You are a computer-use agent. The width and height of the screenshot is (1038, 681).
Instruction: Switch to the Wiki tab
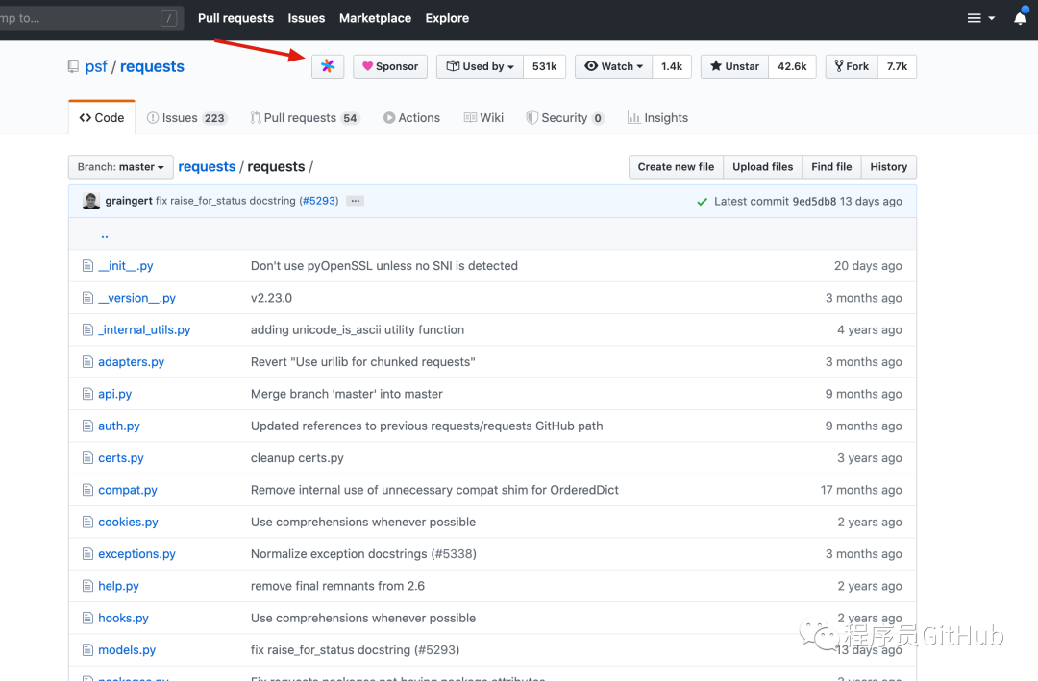click(483, 118)
